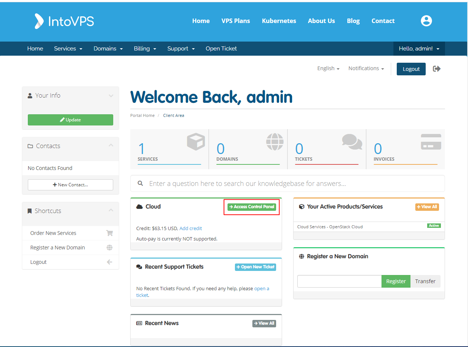Click the orange View All button
Viewport: 468px width, 347px height.
pyautogui.click(x=427, y=207)
